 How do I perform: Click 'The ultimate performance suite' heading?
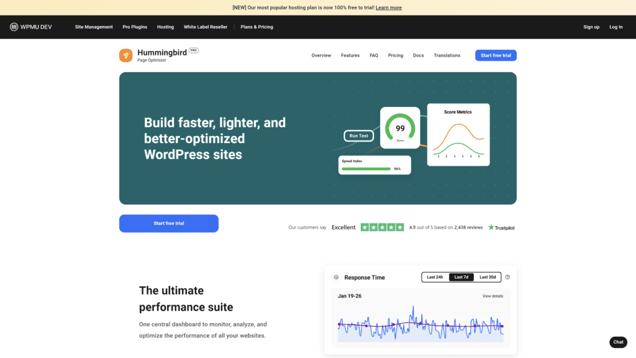(x=186, y=299)
